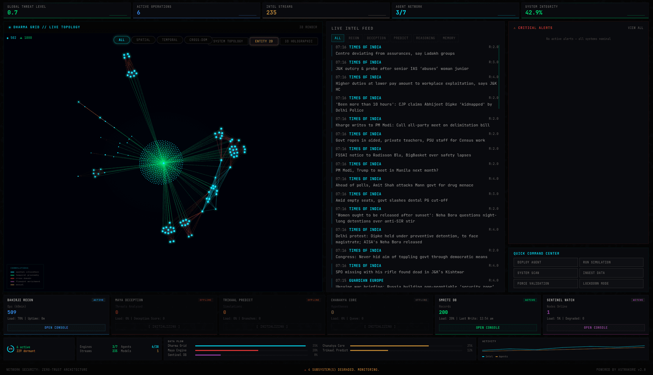The image size is (653, 375).
Task: Activate Lockdown Mode button
Action: [611, 284]
